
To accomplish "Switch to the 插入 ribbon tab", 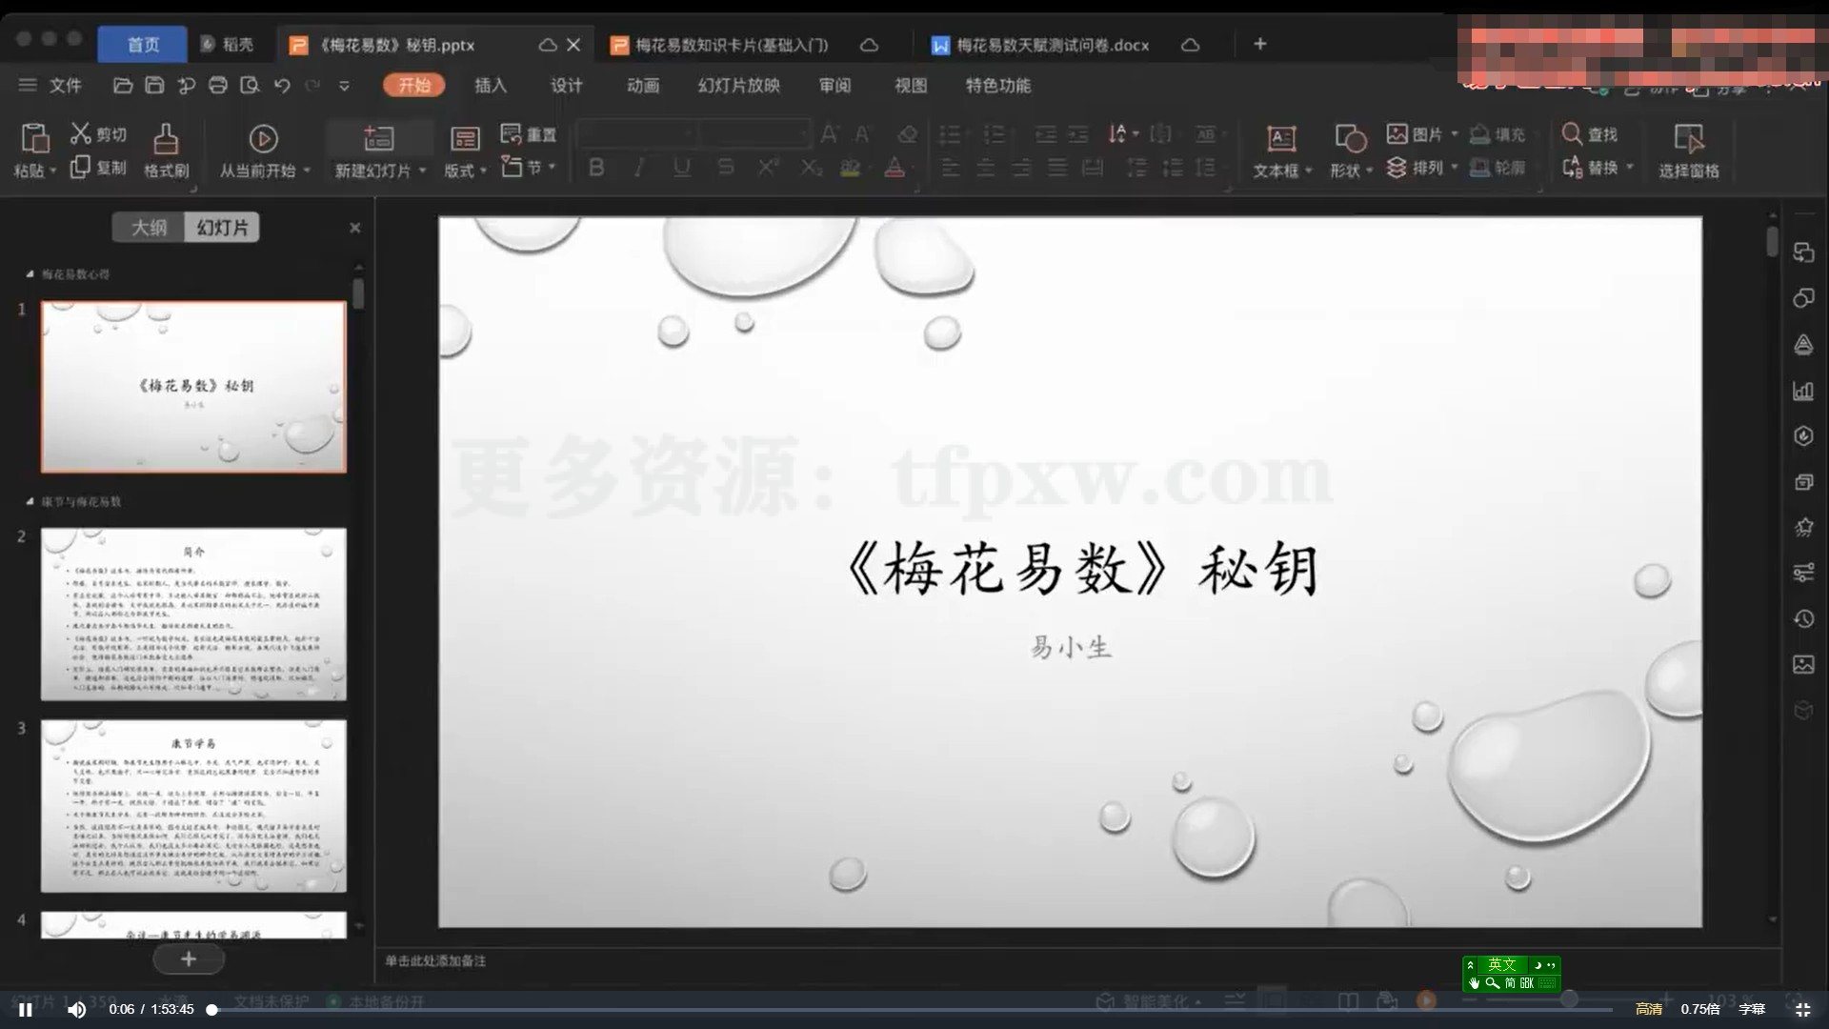I will (x=489, y=86).
